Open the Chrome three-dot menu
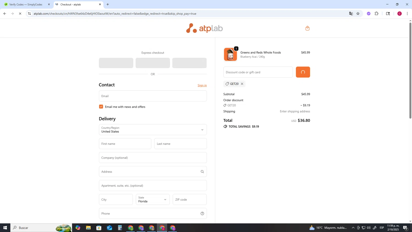 tap(407, 13)
